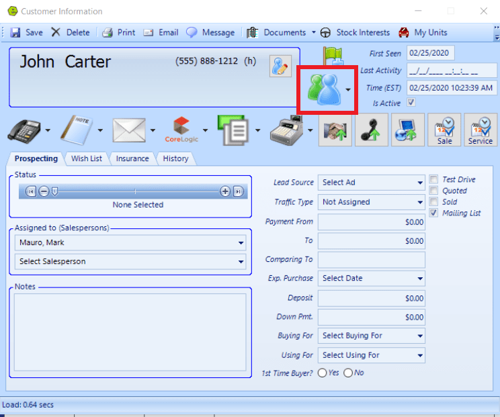
Task: Click the Print printer icon
Action: [108, 32]
